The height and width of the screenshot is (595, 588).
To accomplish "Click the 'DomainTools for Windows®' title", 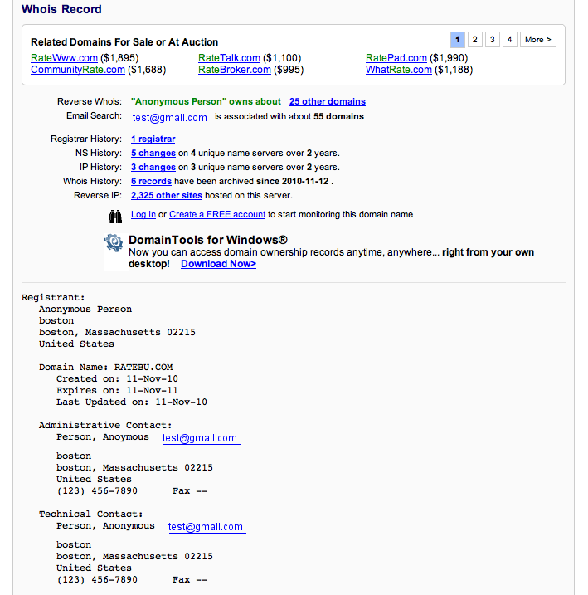I will tap(208, 240).
